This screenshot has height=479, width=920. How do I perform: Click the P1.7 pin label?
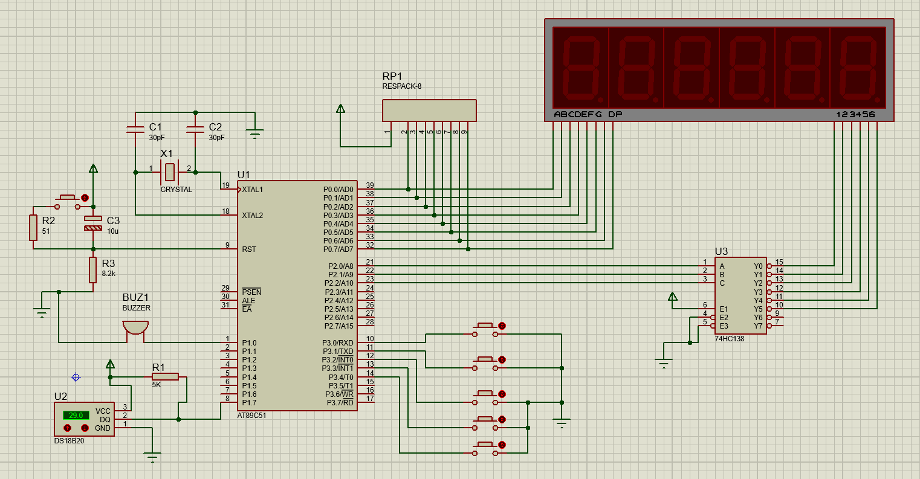(x=249, y=402)
